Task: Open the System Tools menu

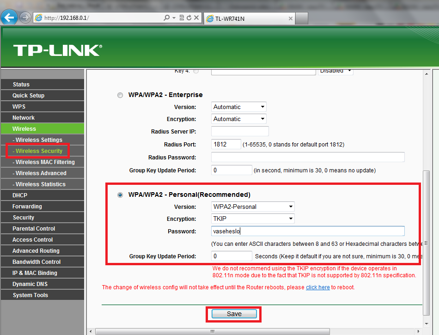Action: 43,295
